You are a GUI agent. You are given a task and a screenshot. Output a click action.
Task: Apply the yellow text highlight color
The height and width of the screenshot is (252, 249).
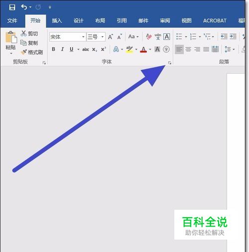click(129, 49)
